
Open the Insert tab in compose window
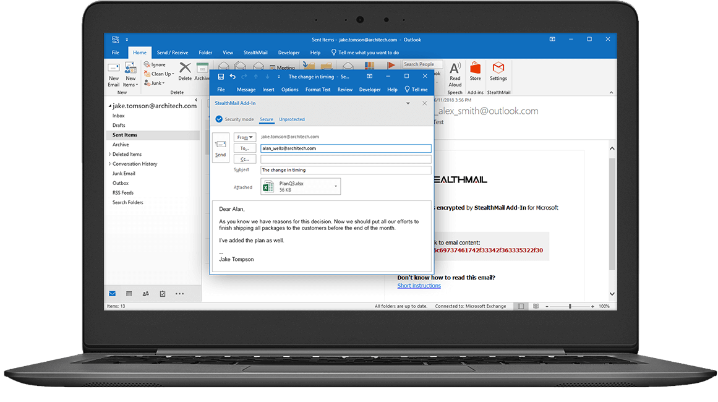268,90
